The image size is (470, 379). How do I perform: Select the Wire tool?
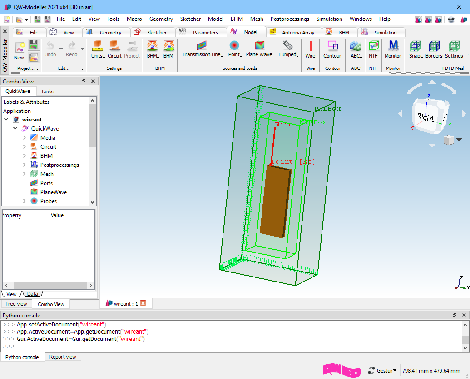point(310,50)
